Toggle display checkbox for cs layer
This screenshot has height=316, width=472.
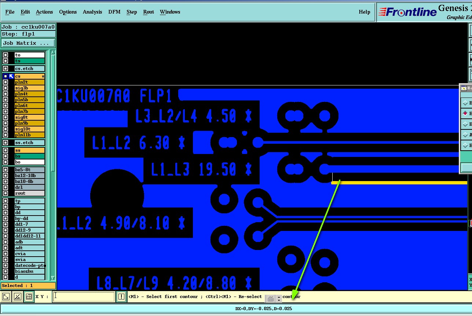tap(6, 76)
